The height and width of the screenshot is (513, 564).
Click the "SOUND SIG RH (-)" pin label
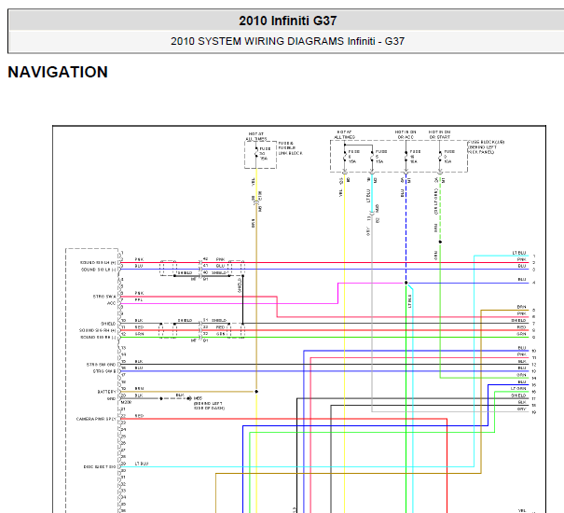(x=98, y=337)
